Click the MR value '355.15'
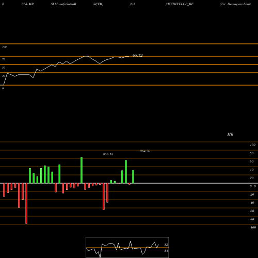This screenshot has width=258, height=258. (x=108, y=154)
